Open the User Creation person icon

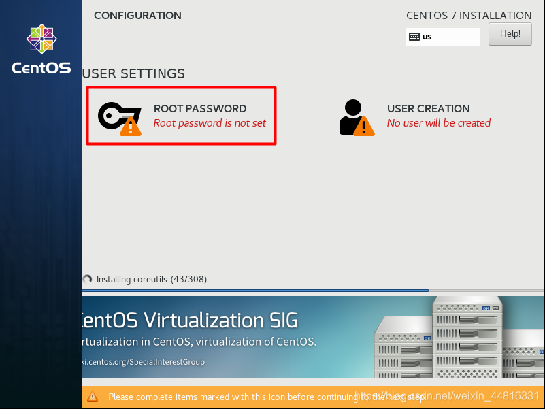357,118
